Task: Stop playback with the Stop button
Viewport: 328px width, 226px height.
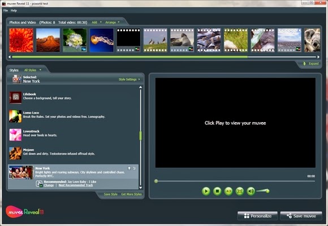Action: point(217,191)
